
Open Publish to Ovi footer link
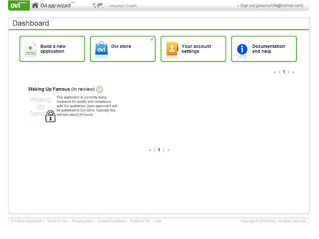pyautogui.click(x=140, y=221)
